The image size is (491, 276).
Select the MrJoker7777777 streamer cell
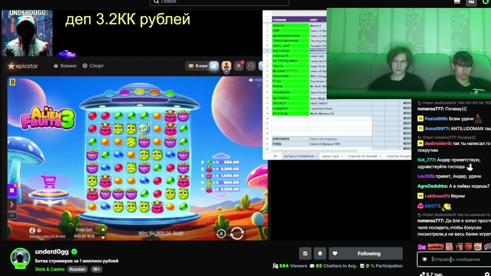pyautogui.click(x=290, y=71)
